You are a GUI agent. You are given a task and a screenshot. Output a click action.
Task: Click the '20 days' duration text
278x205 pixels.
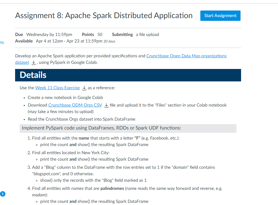(109, 41)
